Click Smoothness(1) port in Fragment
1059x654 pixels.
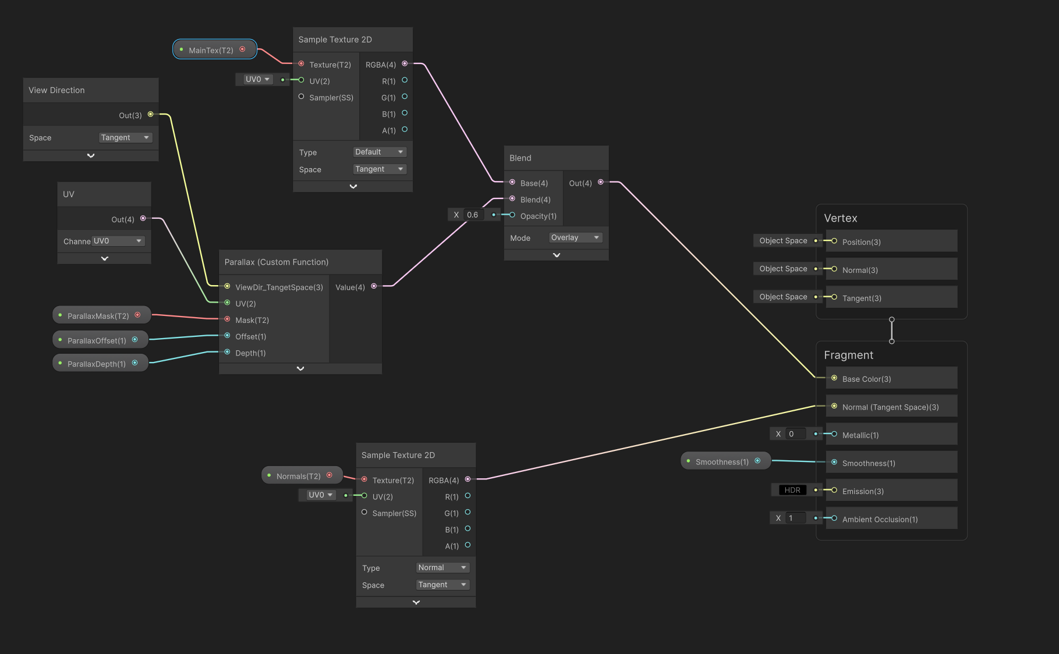(834, 462)
